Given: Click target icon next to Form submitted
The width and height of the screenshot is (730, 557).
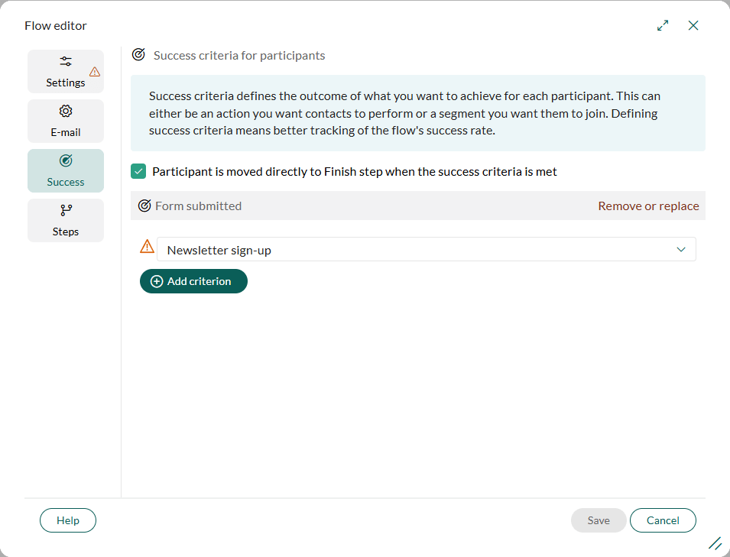Looking at the screenshot, I should (144, 206).
